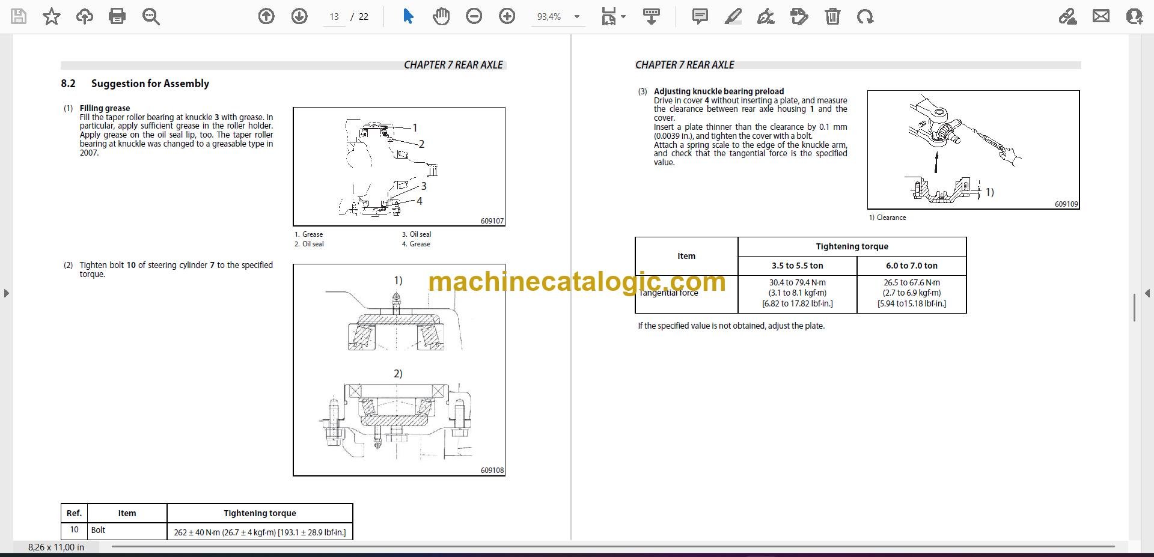Click the total pages '22' label

coord(364,17)
